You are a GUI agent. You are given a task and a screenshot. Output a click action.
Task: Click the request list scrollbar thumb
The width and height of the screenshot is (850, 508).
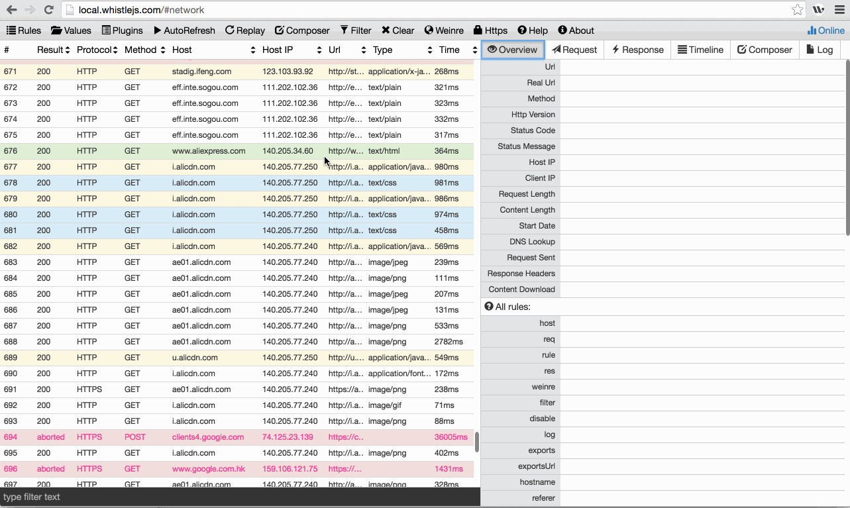(476, 442)
